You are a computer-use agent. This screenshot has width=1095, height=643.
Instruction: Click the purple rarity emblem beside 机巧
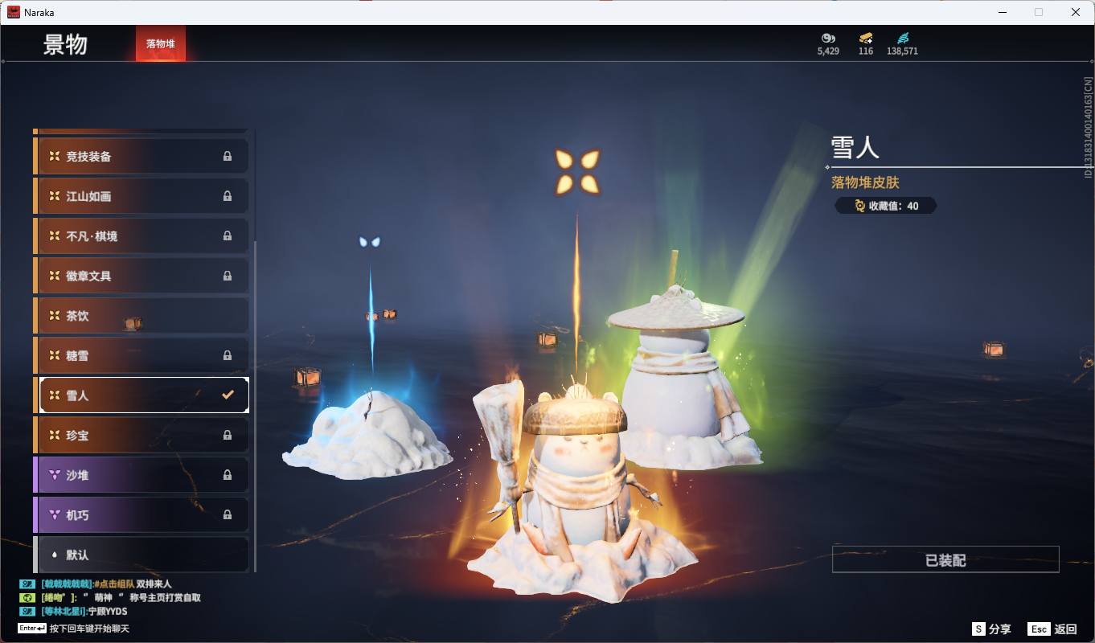coord(54,514)
